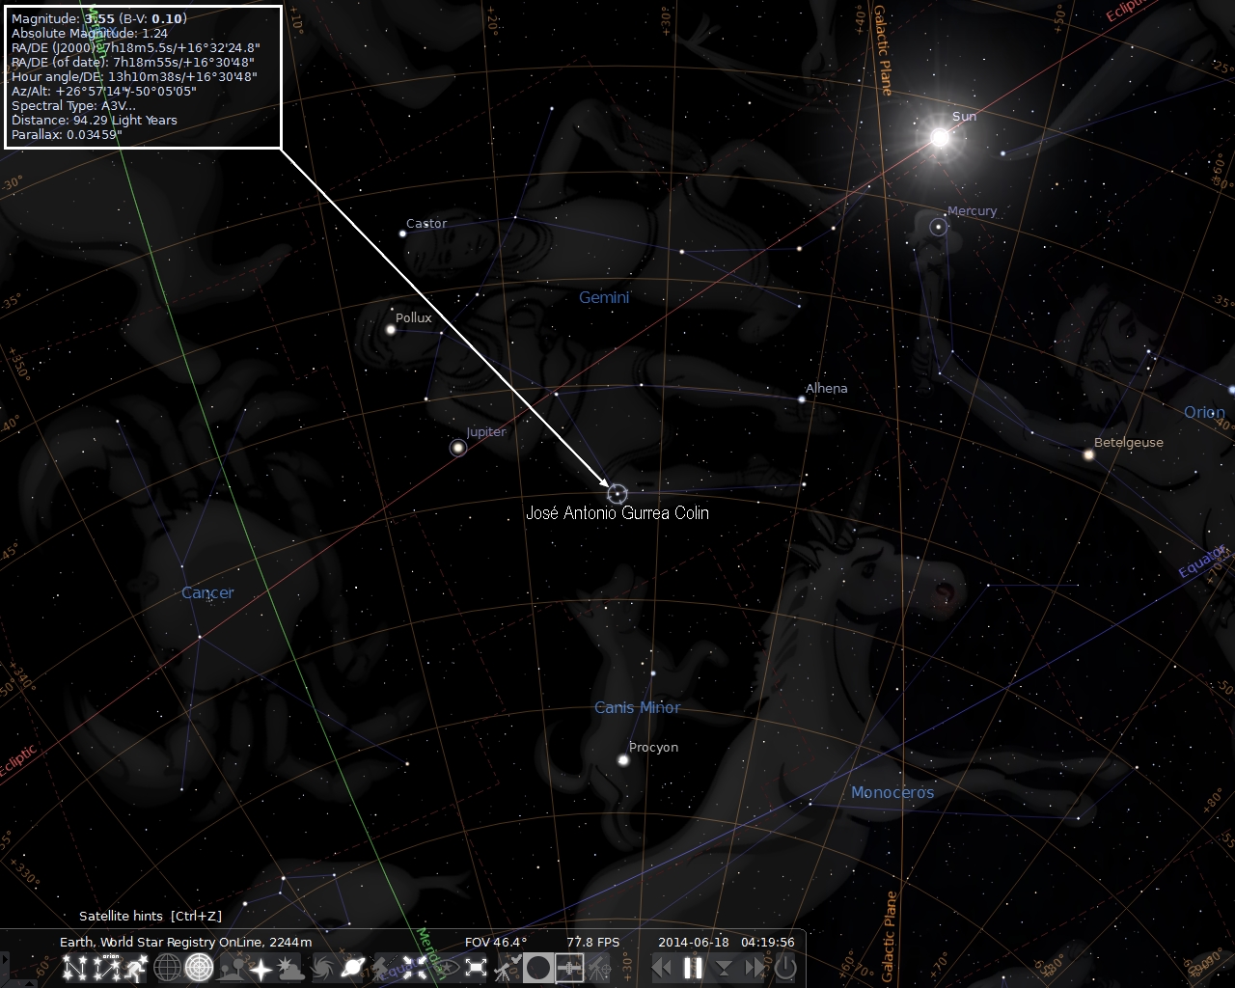
Task: Pause time with play/pause button
Action: 693,968
